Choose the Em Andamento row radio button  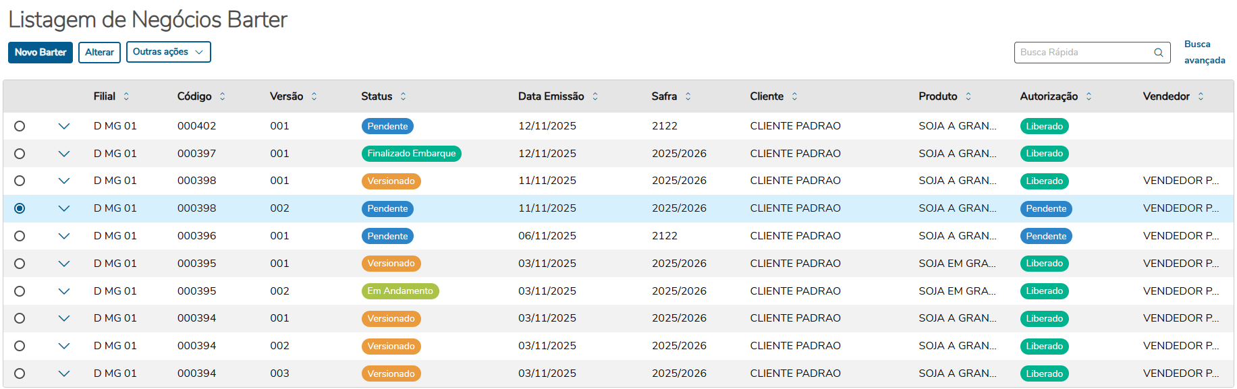point(20,291)
